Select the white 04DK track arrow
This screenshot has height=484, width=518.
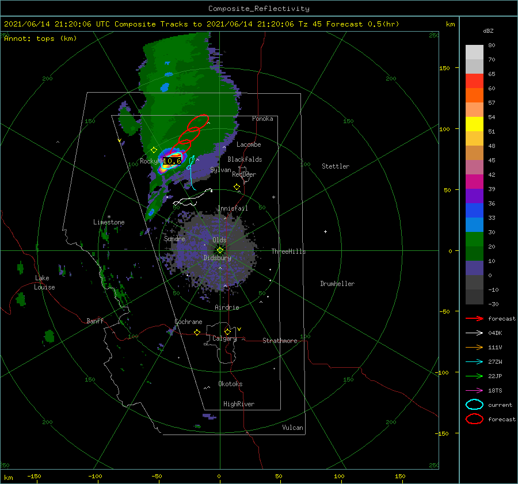pyautogui.click(x=474, y=333)
